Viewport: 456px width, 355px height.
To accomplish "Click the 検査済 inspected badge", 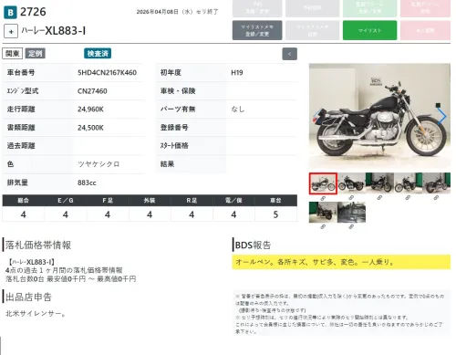I will pyautogui.click(x=98, y=54).
